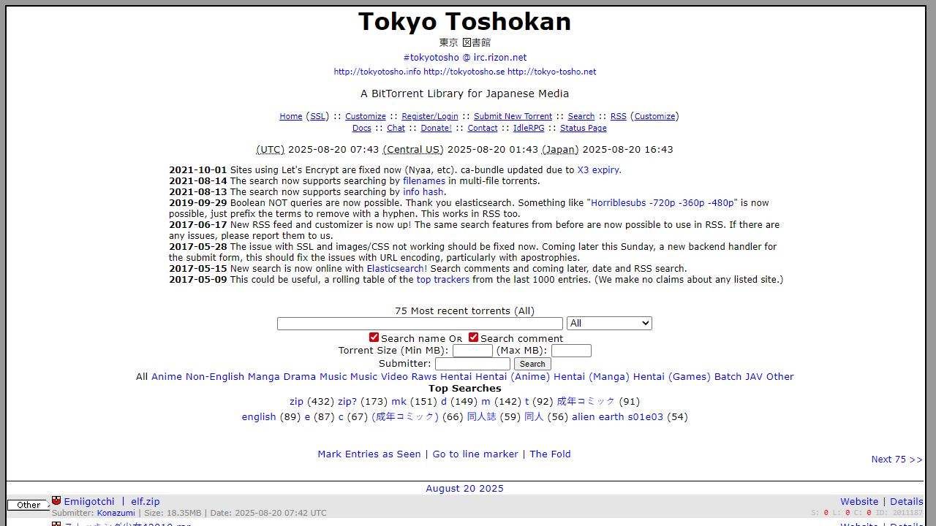
Task: Open the Home navigation link
Action: coord(291,116)
